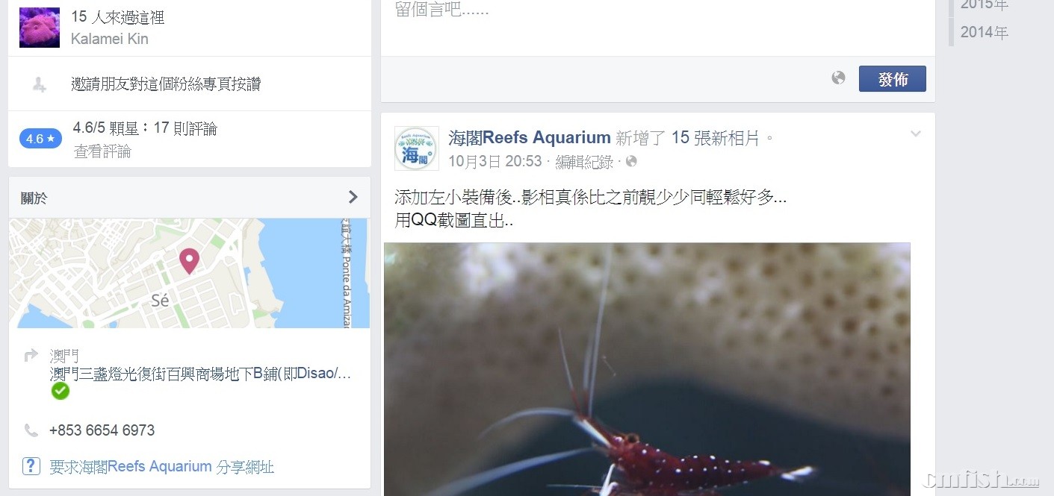This screenshot has height=496, width=1054.
Task: Click the 編輯紀錄 edit history link
Action: click(x=584, y=162)
